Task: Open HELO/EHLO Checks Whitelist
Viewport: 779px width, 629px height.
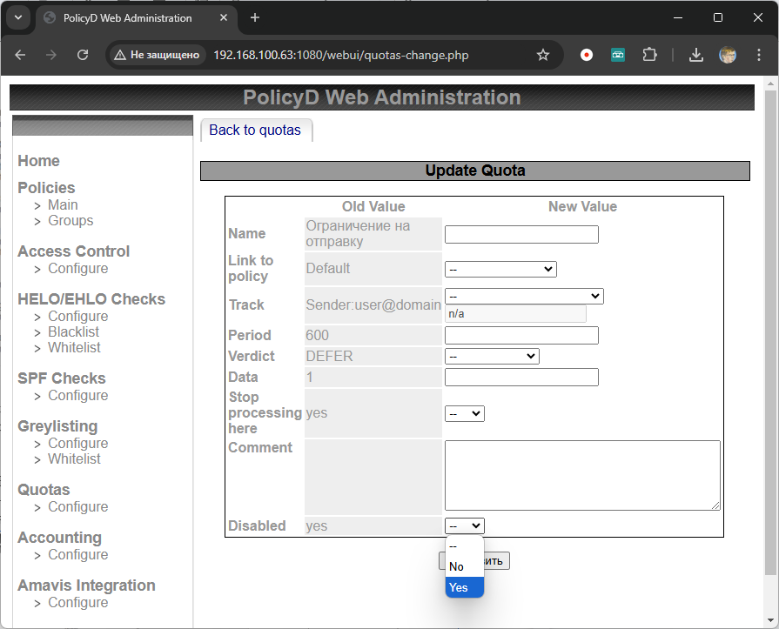Action: (x=74, y=347)
